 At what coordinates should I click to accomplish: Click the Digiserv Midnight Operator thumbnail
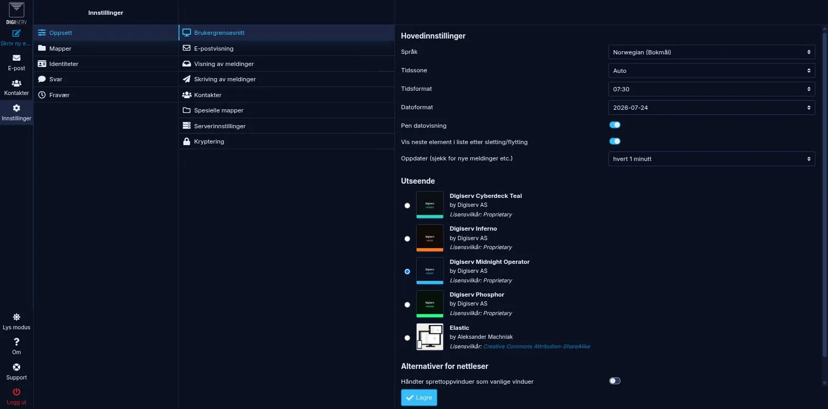click(x=430, y=271)
